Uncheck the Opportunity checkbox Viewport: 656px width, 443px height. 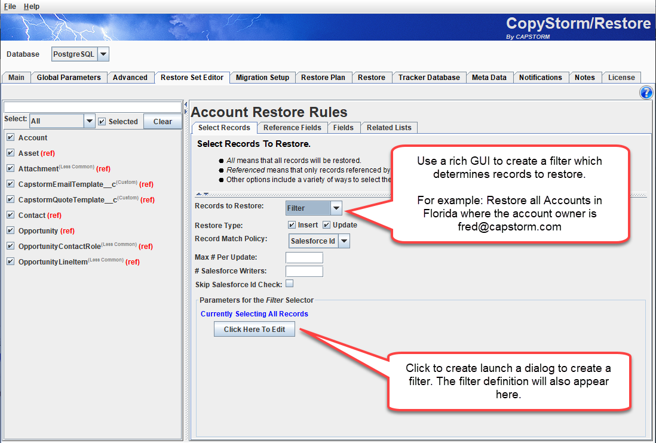11,230
